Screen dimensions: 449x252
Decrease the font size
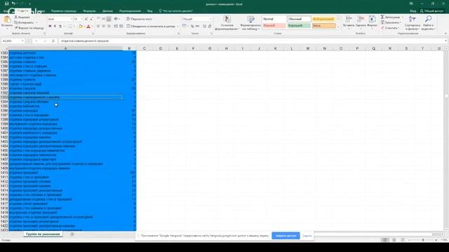(91, 19)
